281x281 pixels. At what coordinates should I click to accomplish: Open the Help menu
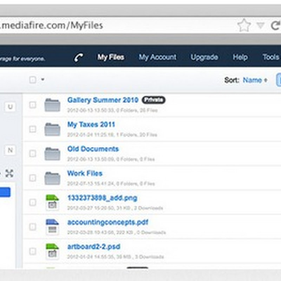[240, 57]
